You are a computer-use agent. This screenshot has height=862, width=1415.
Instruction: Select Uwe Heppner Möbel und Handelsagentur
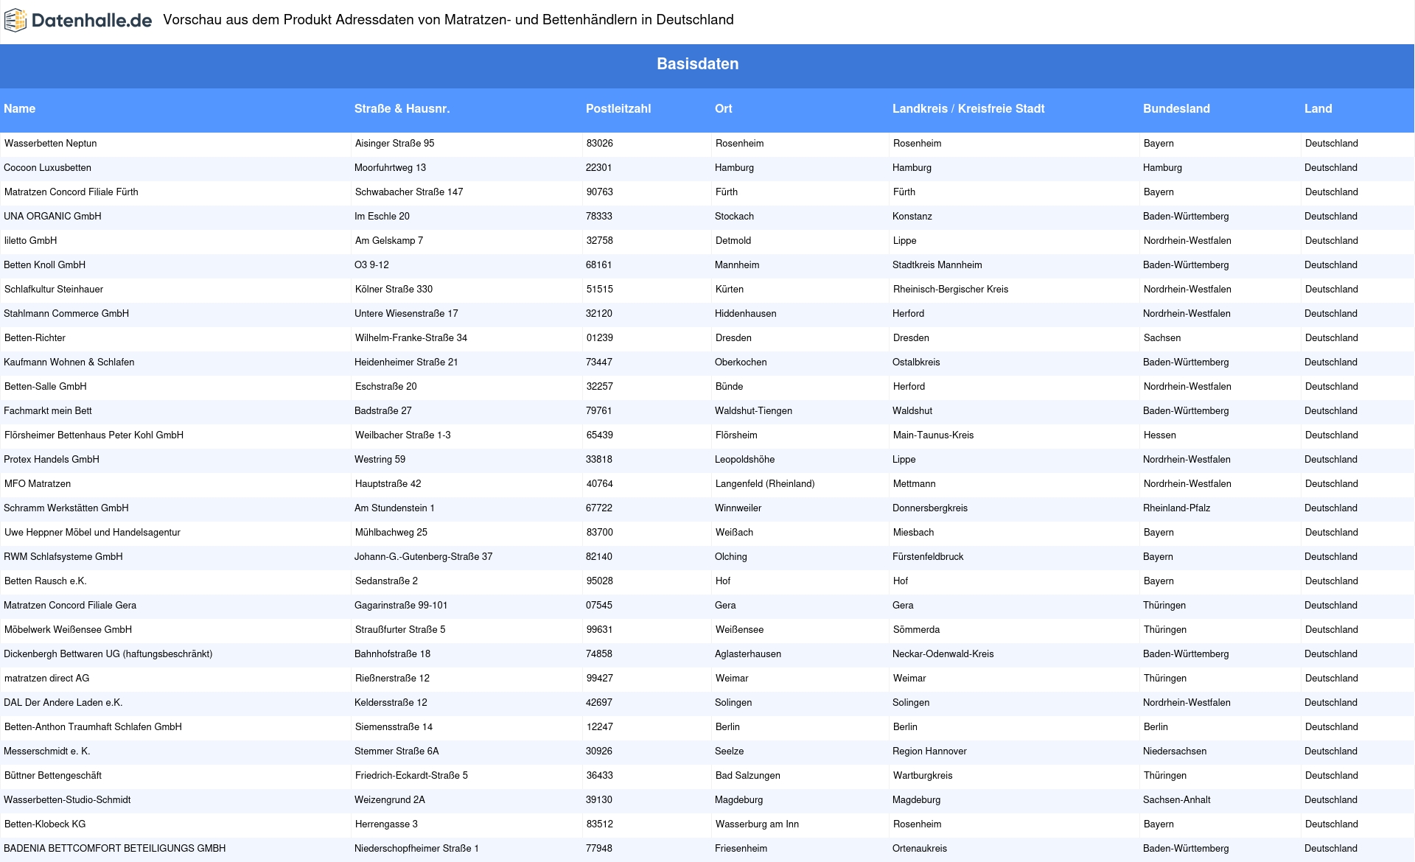pyautogui.click(x=92, y=533)
